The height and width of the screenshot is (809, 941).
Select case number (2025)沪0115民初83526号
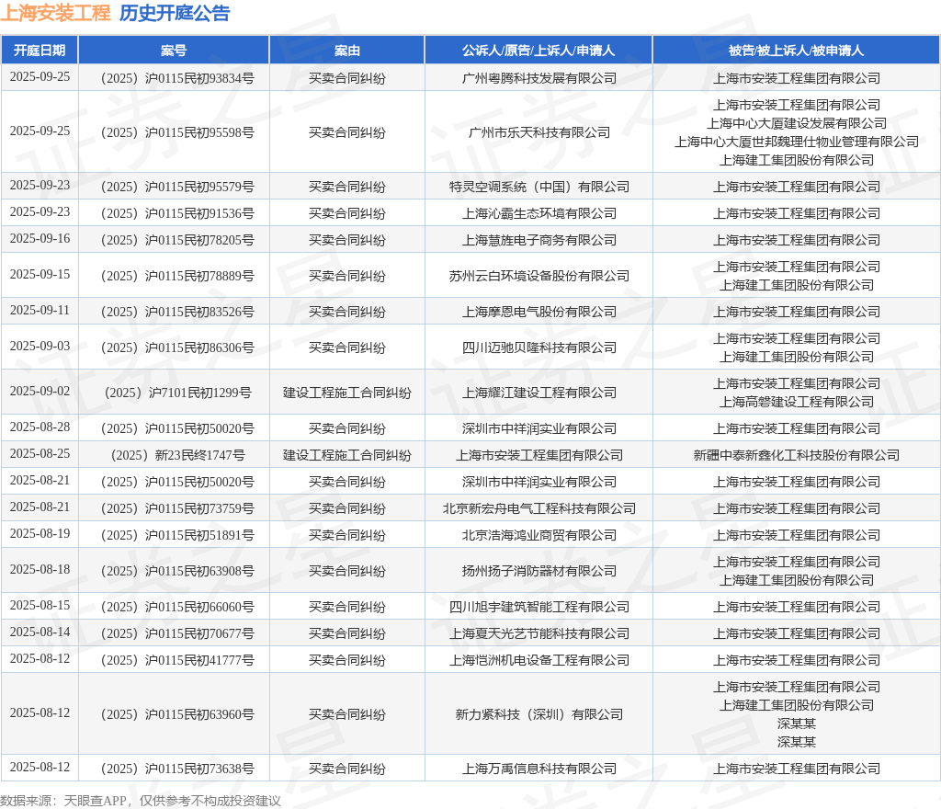pos(177,312)
